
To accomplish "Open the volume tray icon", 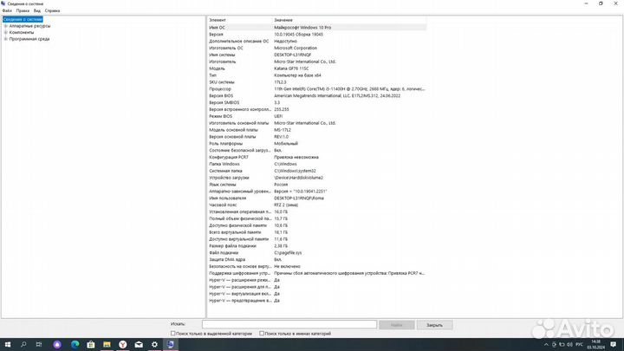I will point(570,345).
